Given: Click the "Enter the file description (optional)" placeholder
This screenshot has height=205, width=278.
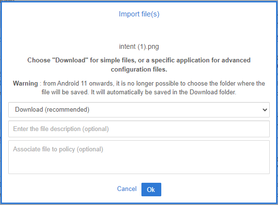Looking at the screenshot, I should click(x=61, y=129).
